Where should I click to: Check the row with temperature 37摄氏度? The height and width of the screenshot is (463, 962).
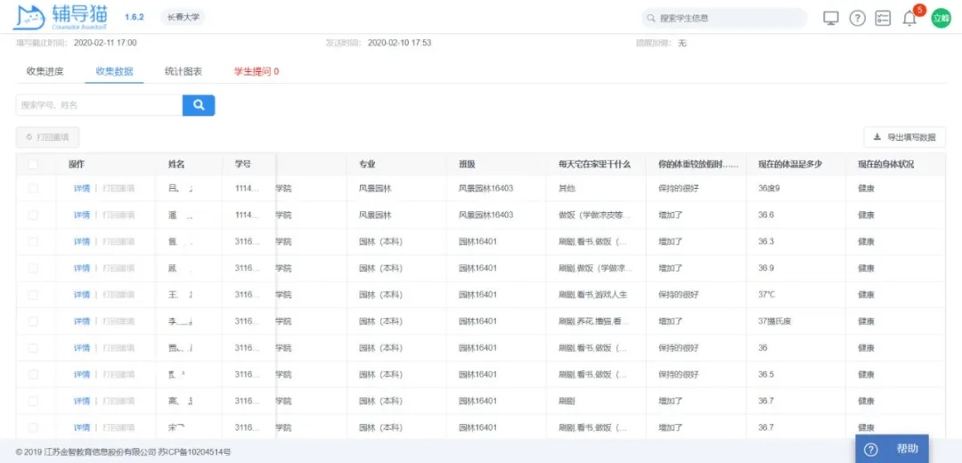pos(33,321)
